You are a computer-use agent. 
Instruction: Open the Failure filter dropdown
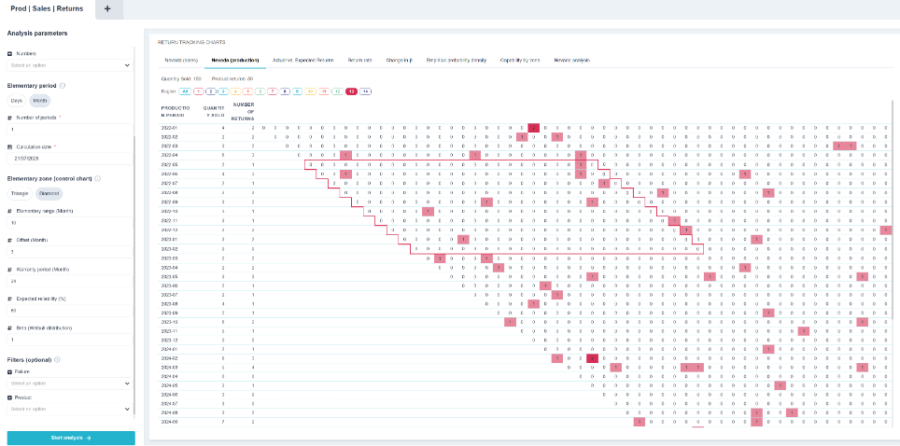(x=69, y=383)
